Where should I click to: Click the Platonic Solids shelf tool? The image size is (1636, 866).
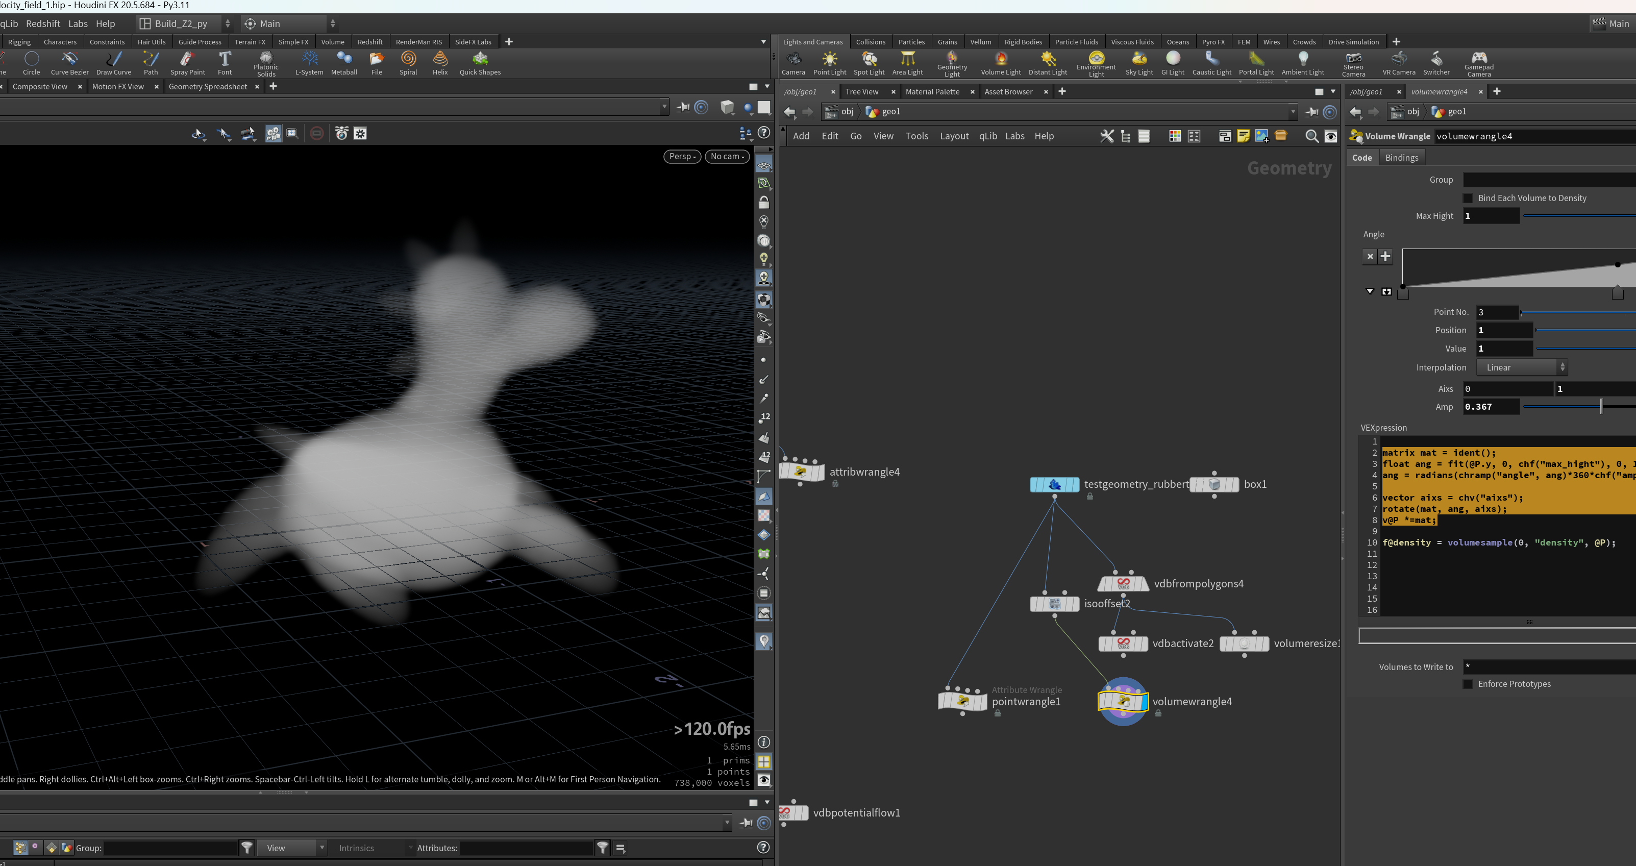pyautogui.click(x=266, y=64)
